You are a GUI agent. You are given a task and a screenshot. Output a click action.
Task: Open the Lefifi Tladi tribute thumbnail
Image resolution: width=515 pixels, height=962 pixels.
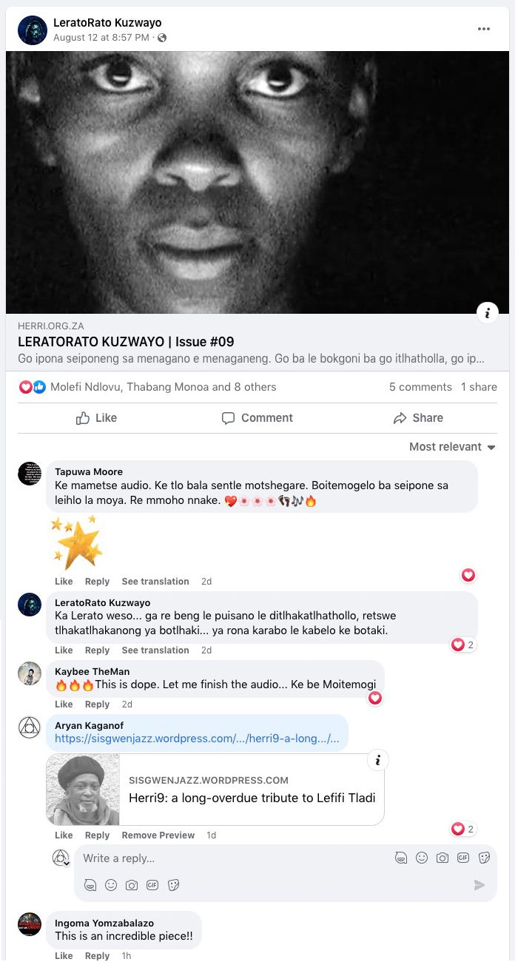pyautogui.click(x=83, y=790)
